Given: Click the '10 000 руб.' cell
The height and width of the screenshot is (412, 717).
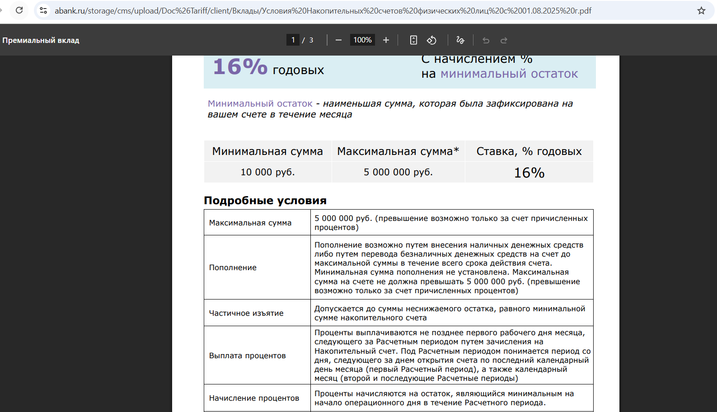Looking at the screenshot, I should pyautogui.click(x=267, y=172).
